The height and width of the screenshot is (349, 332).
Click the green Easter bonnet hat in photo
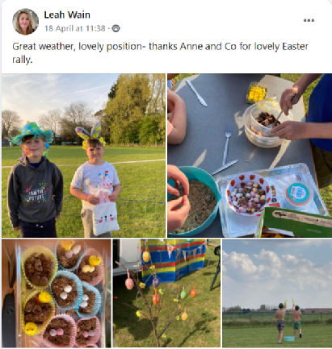31,133
